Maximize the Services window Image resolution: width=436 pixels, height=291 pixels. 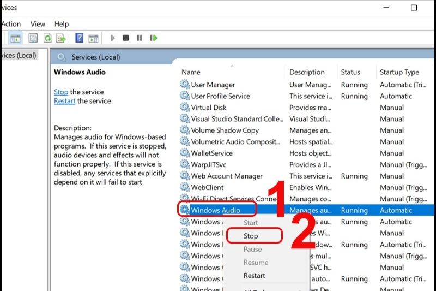pos(414,8)
